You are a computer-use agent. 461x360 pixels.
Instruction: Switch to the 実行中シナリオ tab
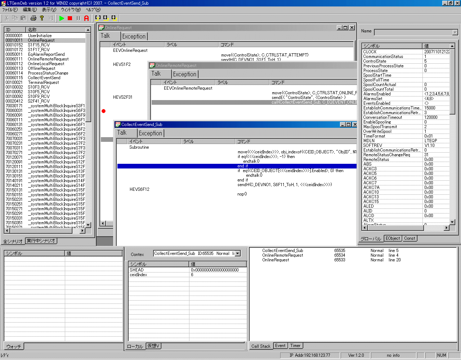pyautogui.click(x=41, y=241)
